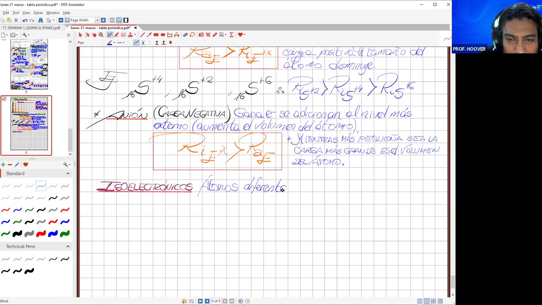This screenshot has width=542, height=305.
Task: Take a snapshot with camera tool
Action: click(201, 35)
